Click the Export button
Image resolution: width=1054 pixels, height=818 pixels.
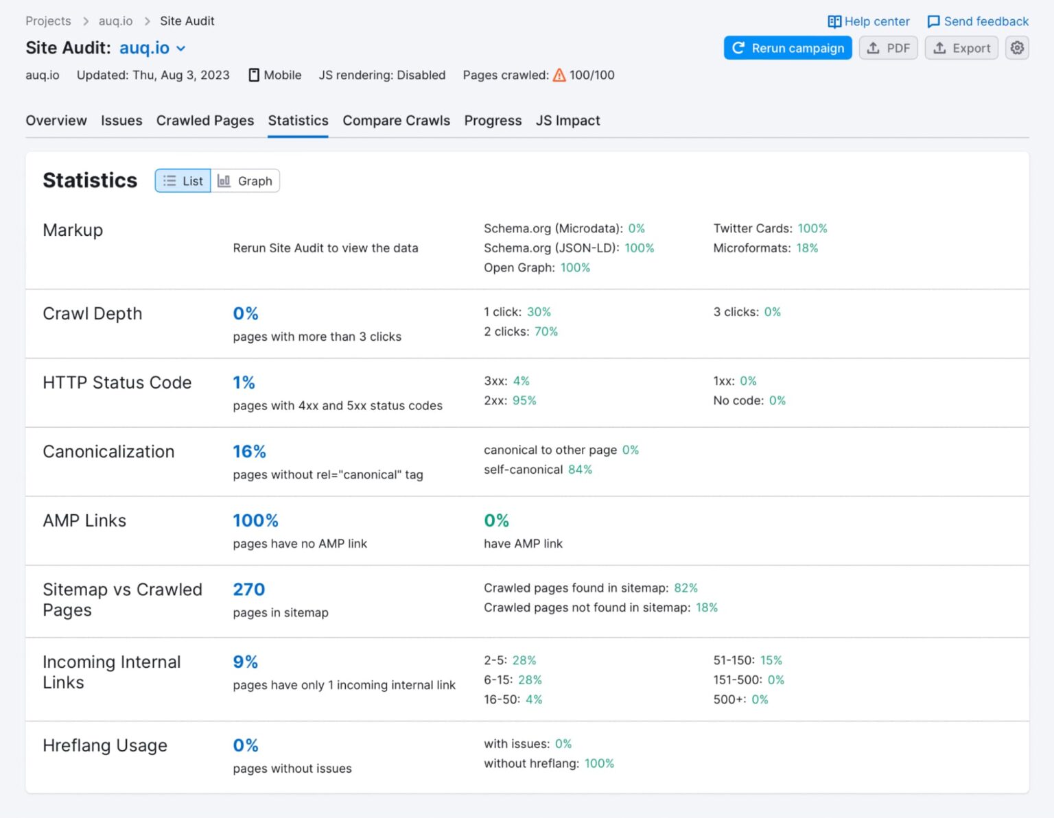(x=961, y=48)
